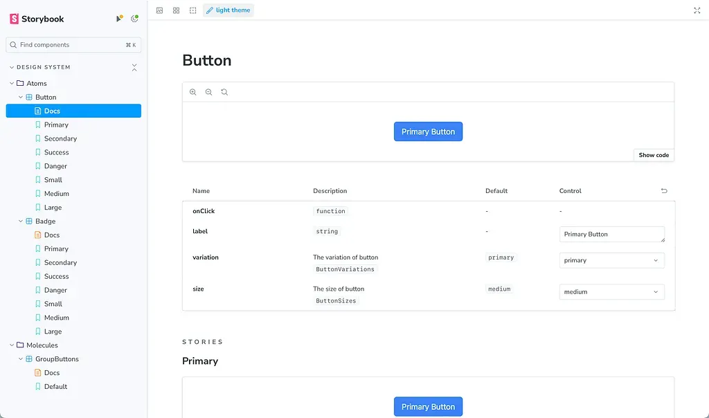
Task: Reset zoom in the Button preview toolbar
Action: pyautogui.click(x=224, y=92)
